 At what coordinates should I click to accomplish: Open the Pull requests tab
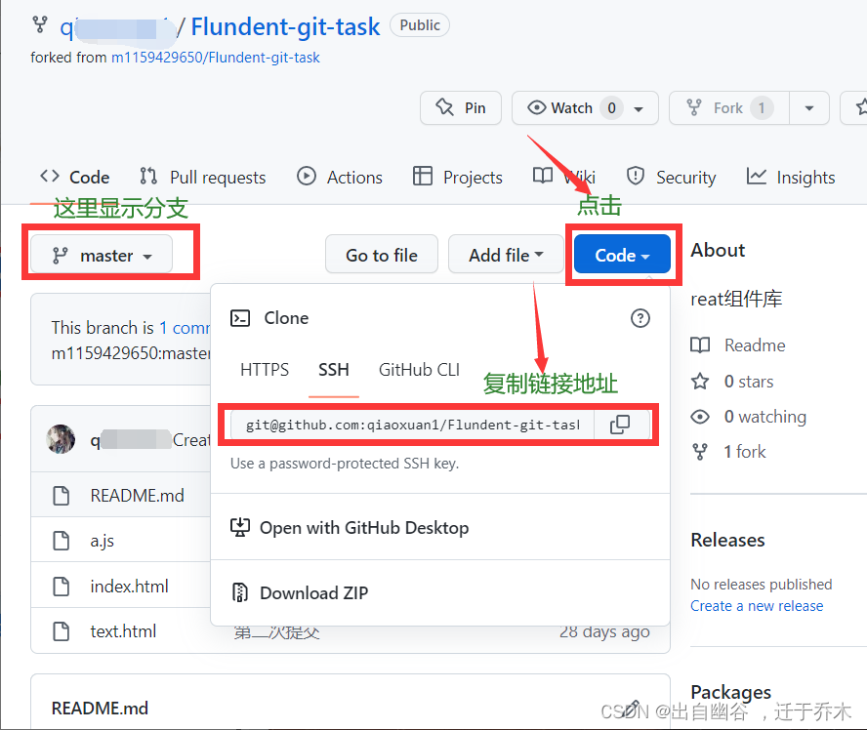coord(203,178)
